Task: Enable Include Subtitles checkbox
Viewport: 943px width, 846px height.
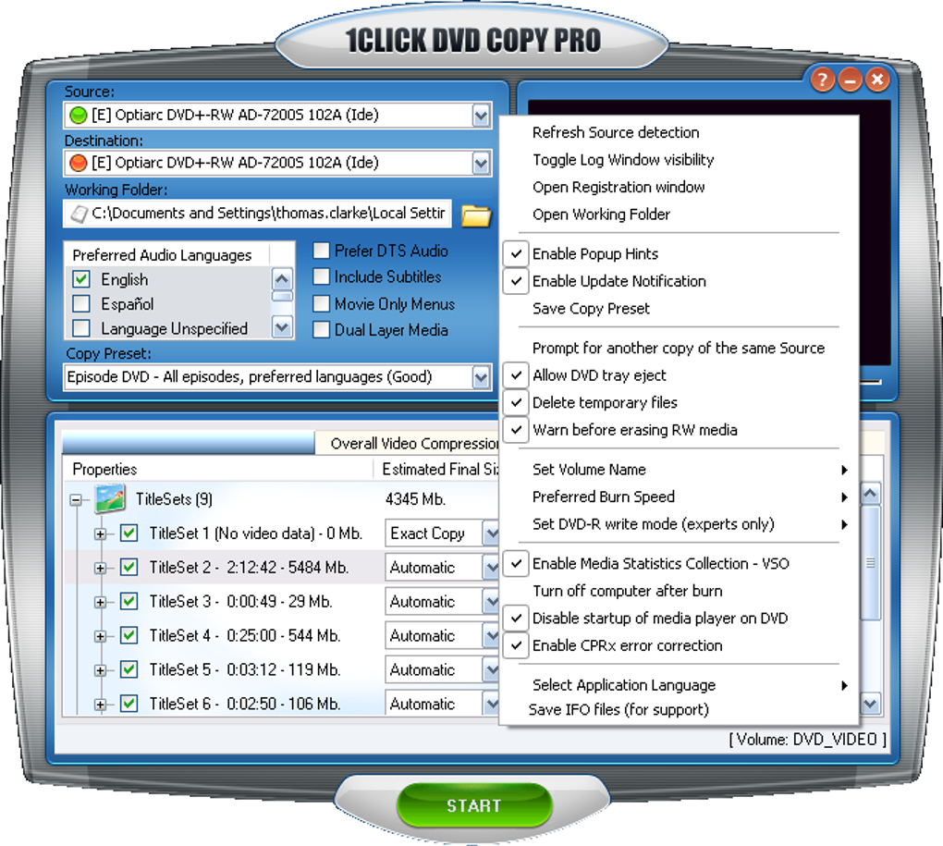Action: pos(321,276)
